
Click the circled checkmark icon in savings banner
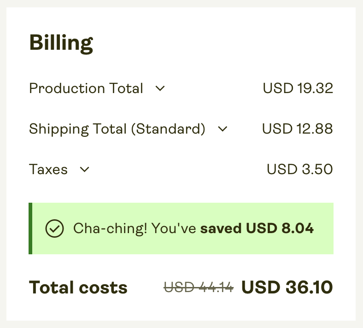click(x=54, y=228)
